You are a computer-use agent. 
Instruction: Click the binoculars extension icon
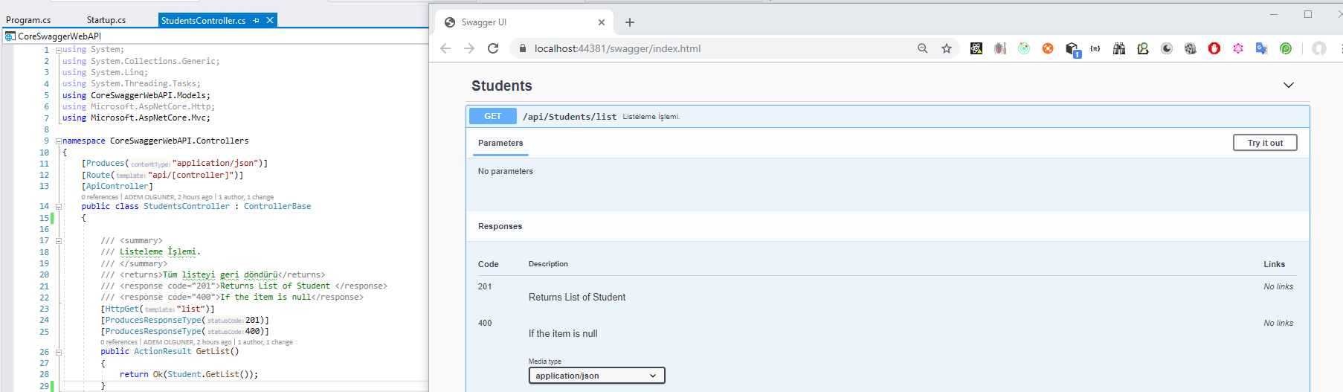tap(1119, 48)
